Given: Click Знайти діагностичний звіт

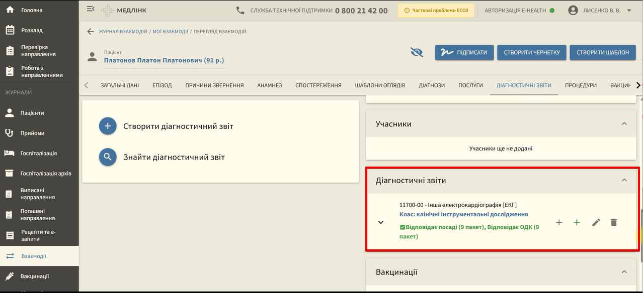Looking at the screenshot, I should [x=174, y=157].
